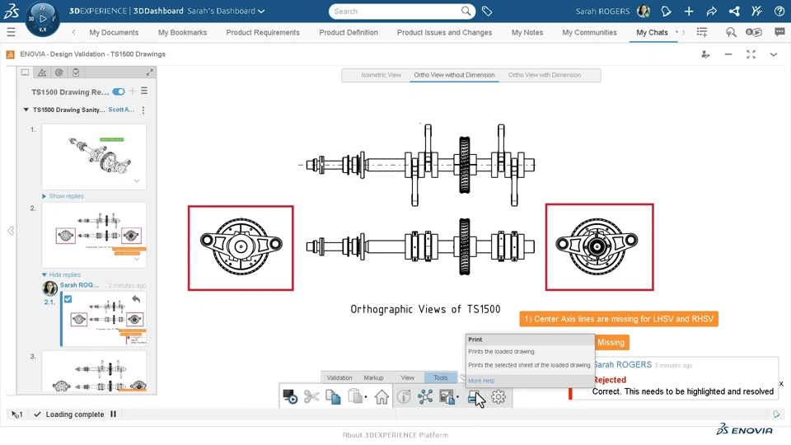The image size is (791, 445).
Task: Click the Scott A... author link
Action: click(x=122, y=110)
